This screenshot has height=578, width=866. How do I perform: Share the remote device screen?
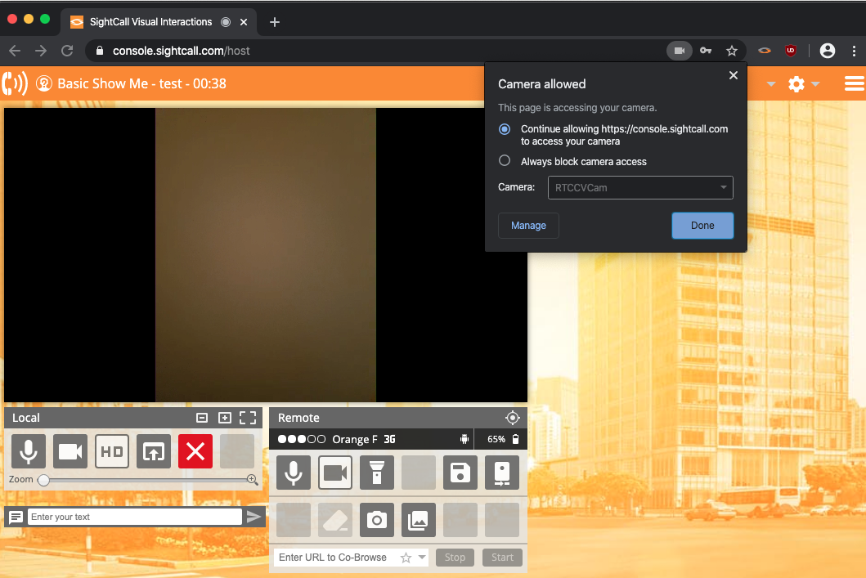[x=502, y=473]
